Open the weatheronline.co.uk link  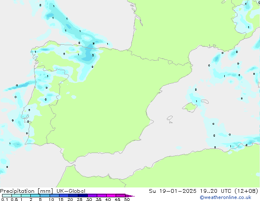coord(225,197)
